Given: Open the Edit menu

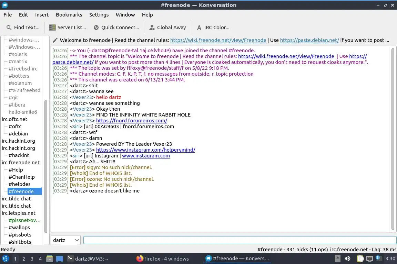Looking at the screenshot, I should coord(23,15).
